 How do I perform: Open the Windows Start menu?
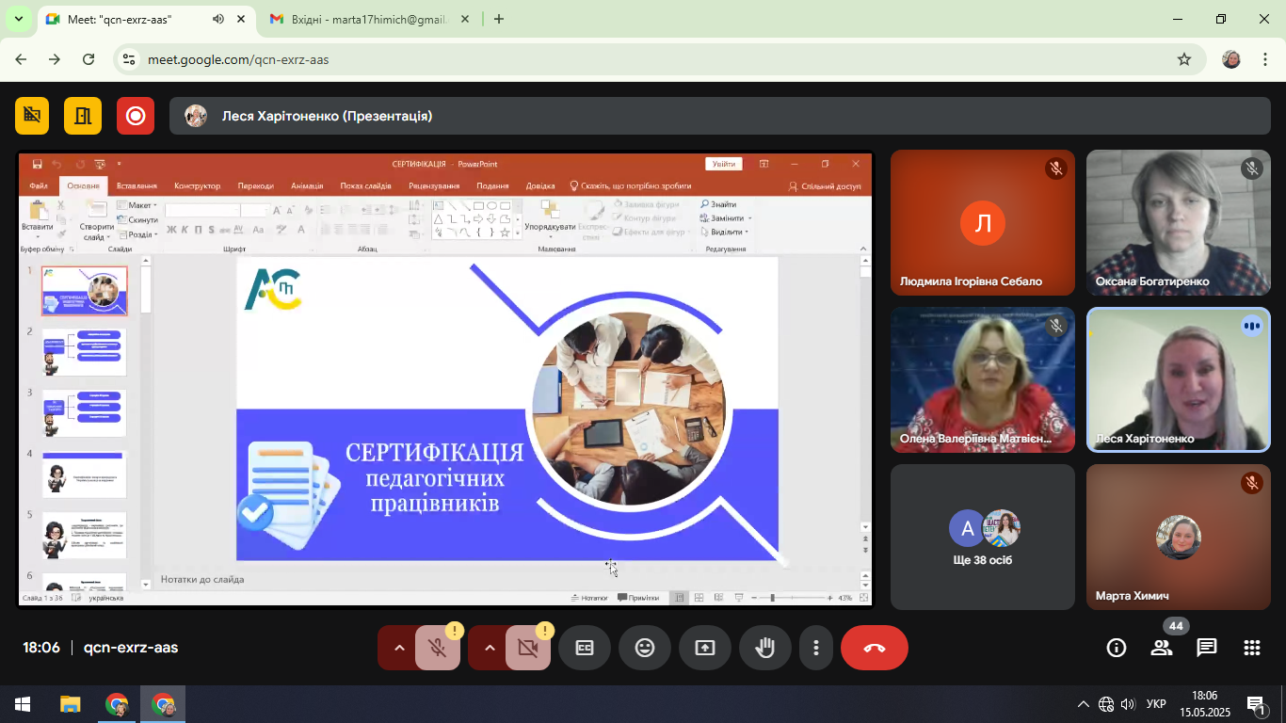[x=23, y=704]
